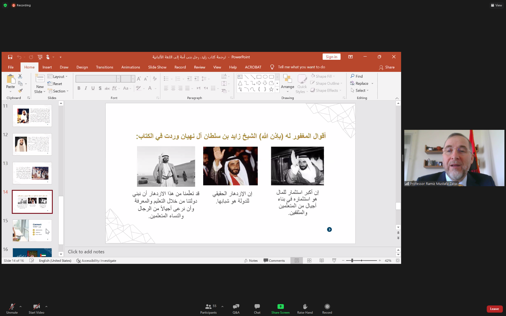
Task: Leave the meeting with red button
Action: tap(494, 309)
